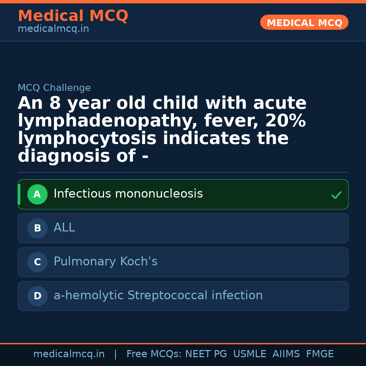
Task: Click the orange MEDICAL MCQ badge
Action: pos(304,22)
